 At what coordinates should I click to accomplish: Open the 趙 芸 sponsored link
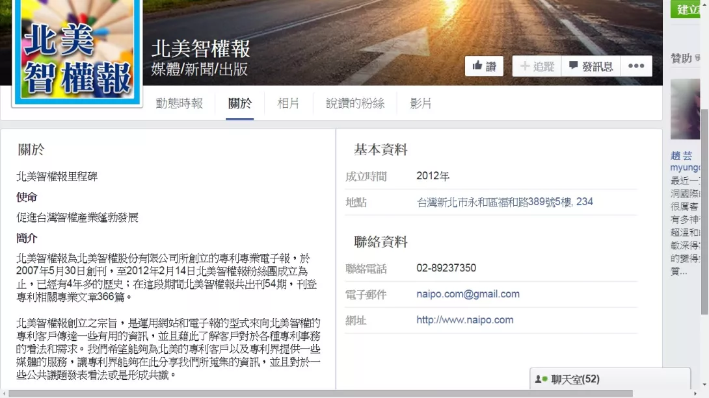point(682,156)
